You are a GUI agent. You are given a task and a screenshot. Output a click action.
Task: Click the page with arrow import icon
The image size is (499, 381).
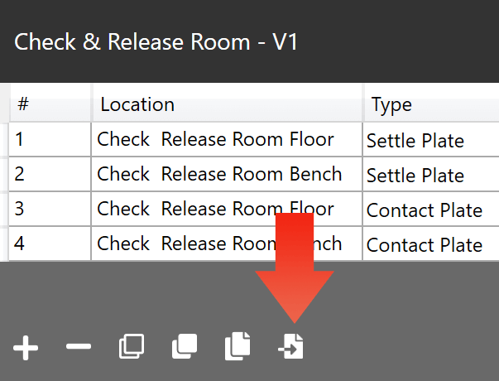coord(291,347)
